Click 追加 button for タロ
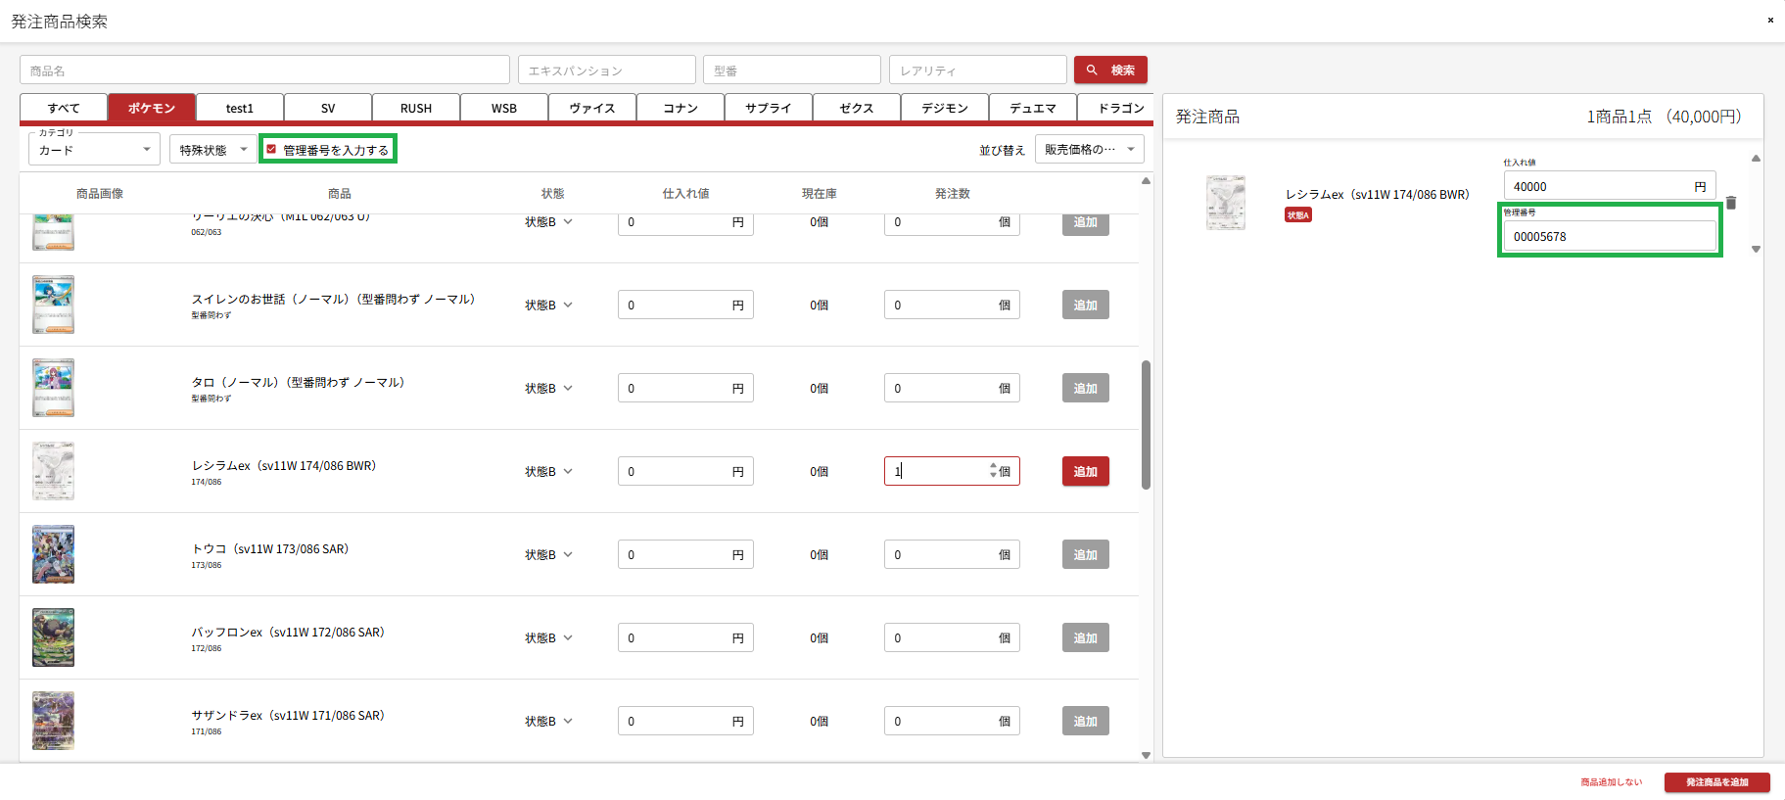Screen dimensions: 1785x800 pyautogui.click(x=1086, y=388)
